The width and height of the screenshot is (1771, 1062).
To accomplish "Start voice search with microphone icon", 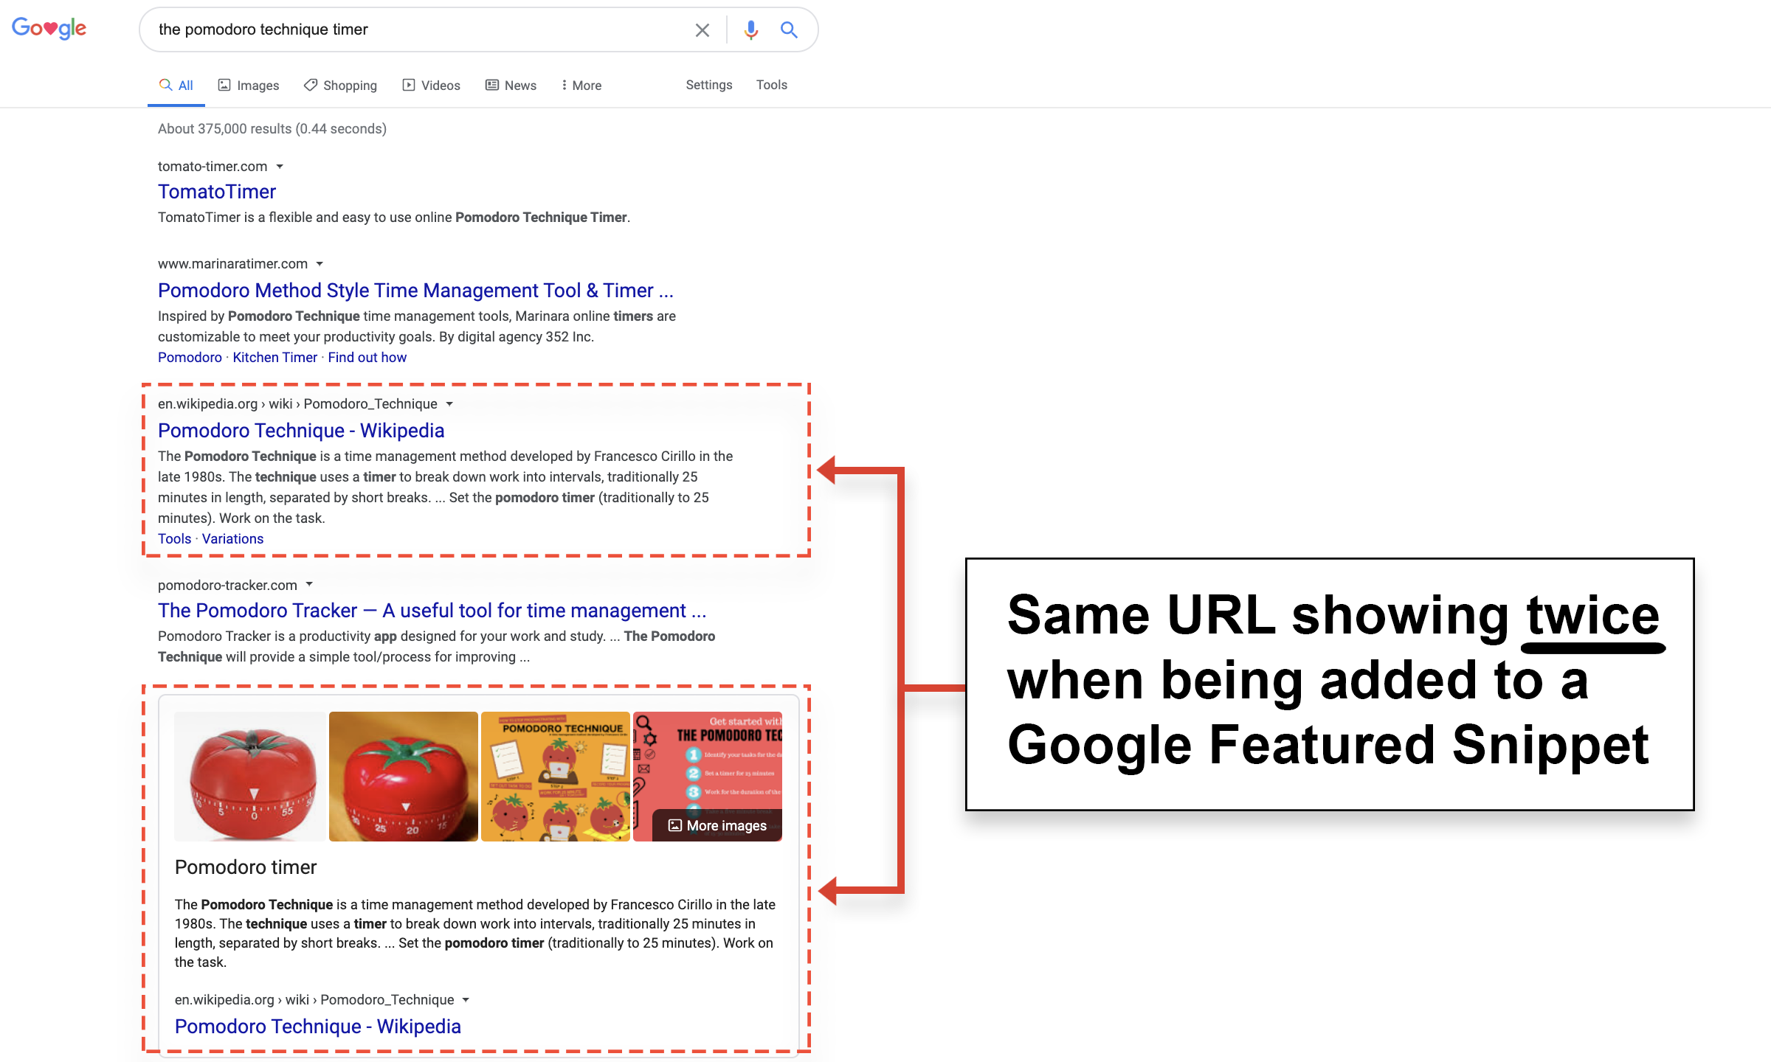I will point(750,29).
